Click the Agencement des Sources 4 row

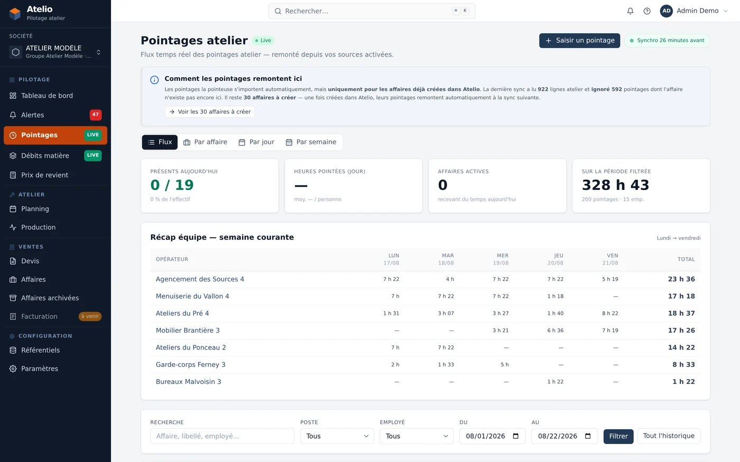click(425, 279)
